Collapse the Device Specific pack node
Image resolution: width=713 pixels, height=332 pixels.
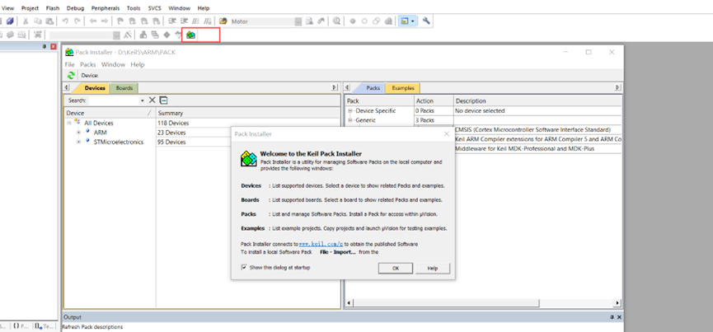(350, 111)
